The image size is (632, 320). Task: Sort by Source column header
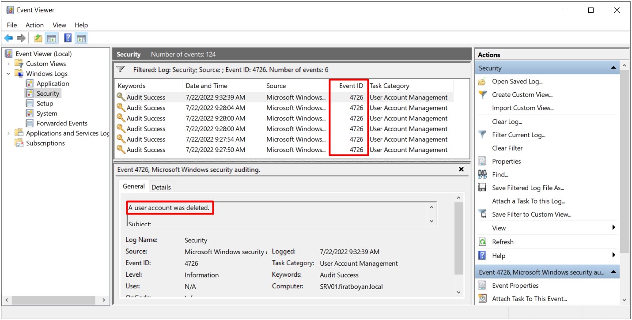coord(296,86)
